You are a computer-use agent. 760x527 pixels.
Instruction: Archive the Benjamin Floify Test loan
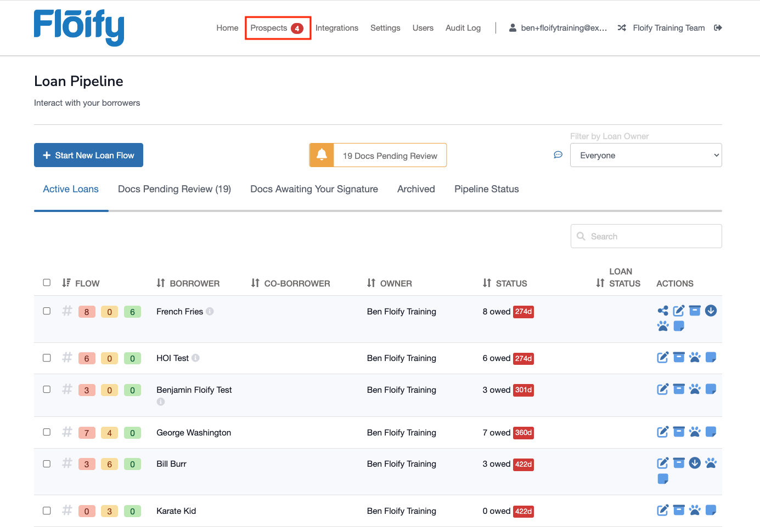679,389
